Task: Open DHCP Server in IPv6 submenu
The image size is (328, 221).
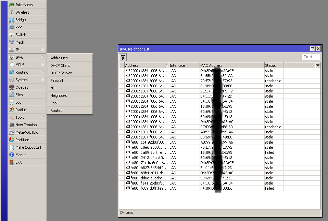Action: click(x=70, y=73)
